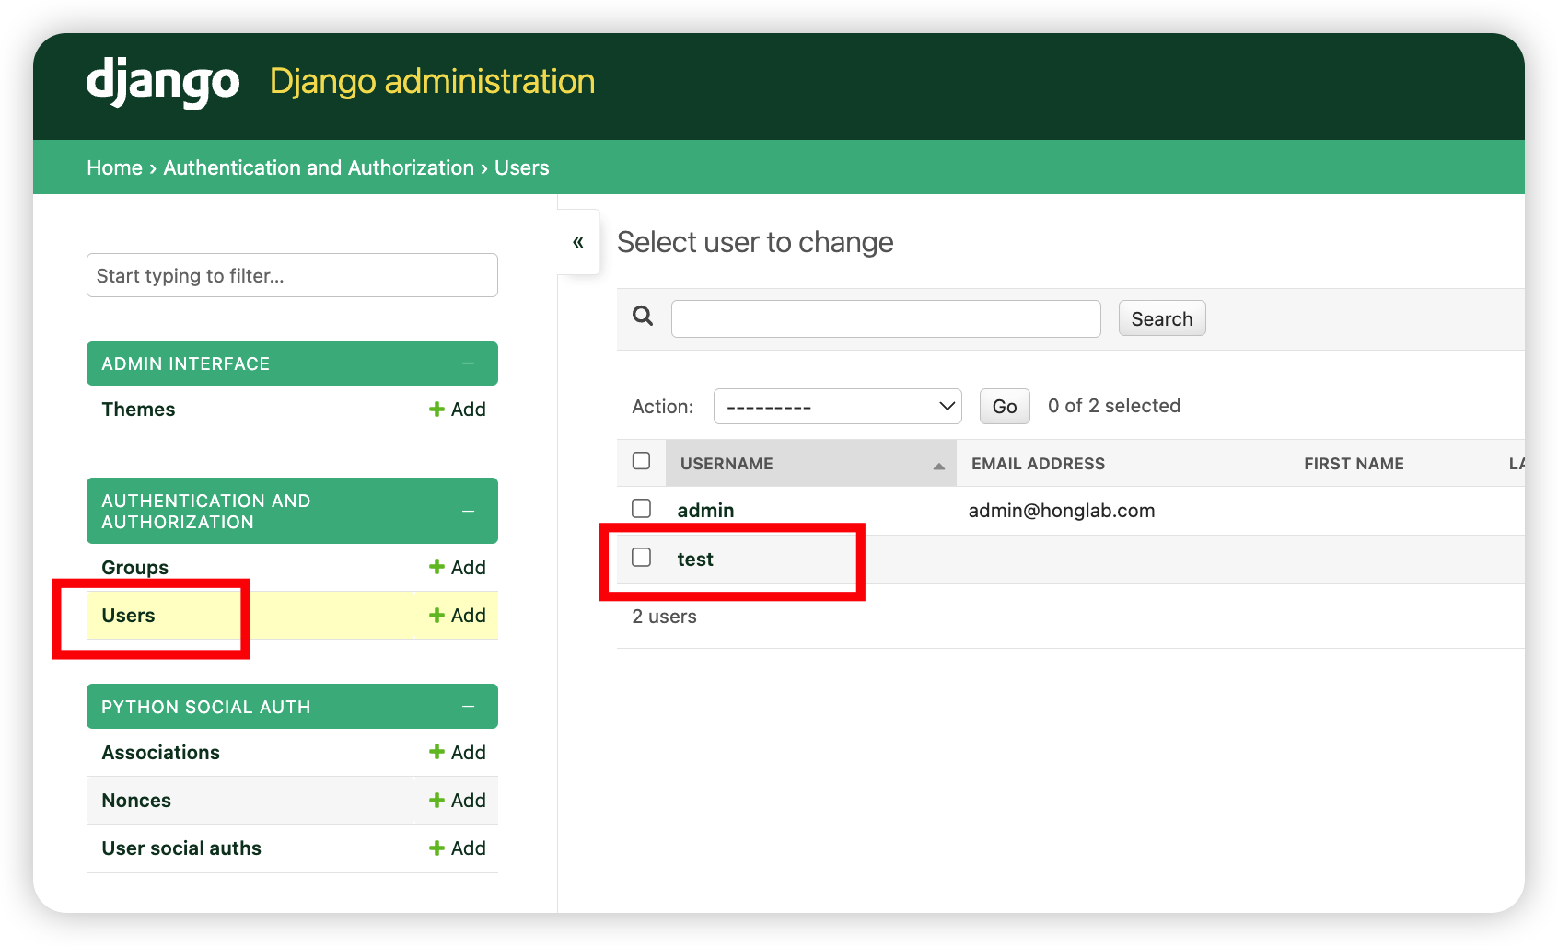Click the plus Add link for Associations
The height and width of the screenshot is (946, 1558).
pyautogui.click(x=458, y=753)
